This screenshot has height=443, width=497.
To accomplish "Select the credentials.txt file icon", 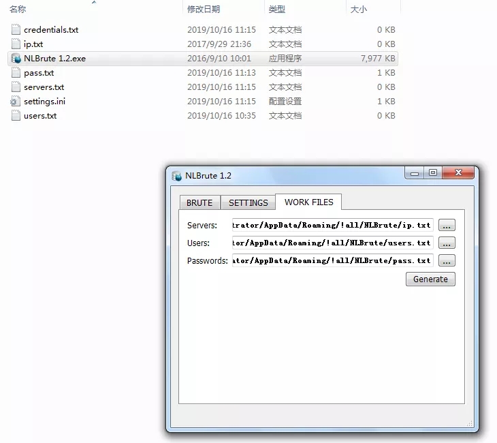I will (x=16, y=30).
